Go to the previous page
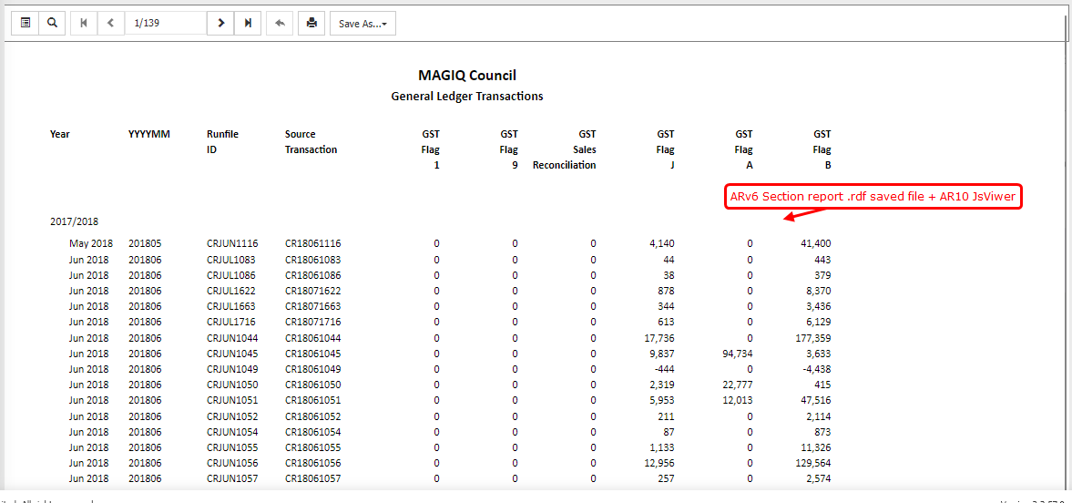Viewport: 1072px width, 503px height. click(x=110, y=23)
